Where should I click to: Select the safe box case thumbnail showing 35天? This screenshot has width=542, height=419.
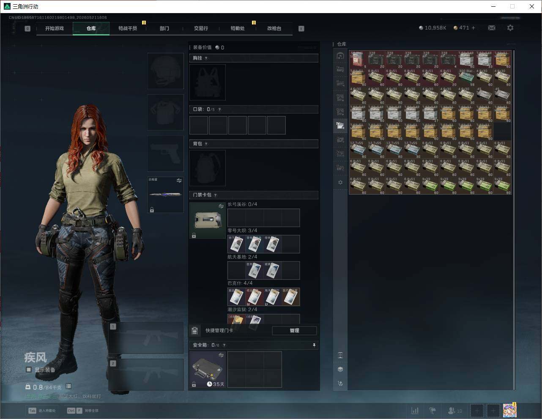208,370
